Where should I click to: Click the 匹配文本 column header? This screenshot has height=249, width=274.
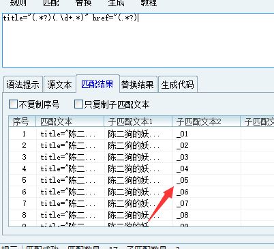point(70,121)
